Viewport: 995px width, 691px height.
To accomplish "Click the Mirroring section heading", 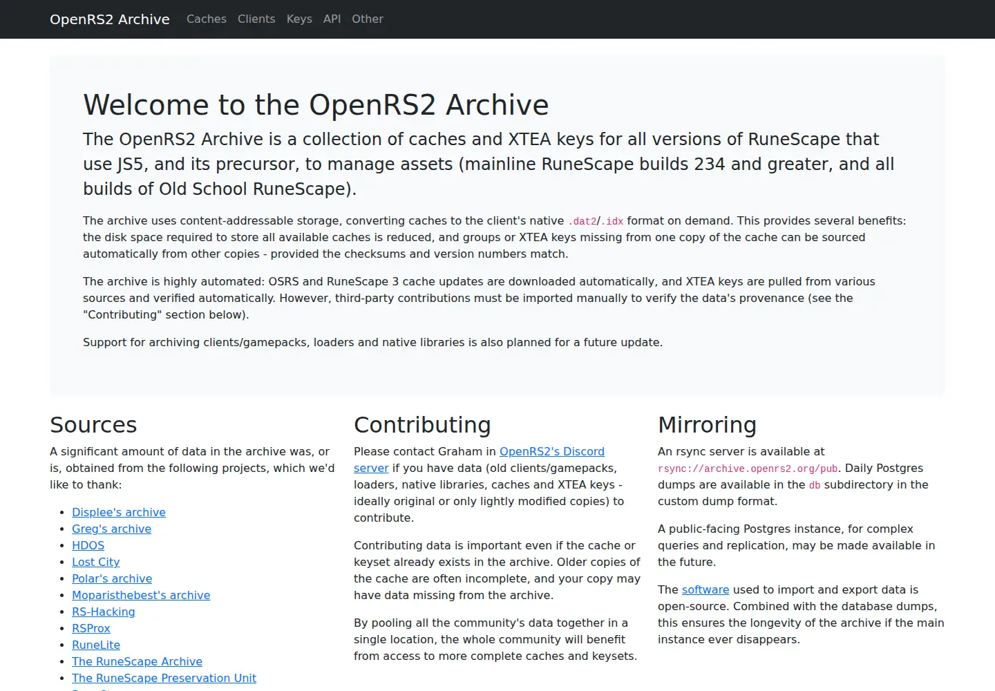I will (x=707, y=424).
